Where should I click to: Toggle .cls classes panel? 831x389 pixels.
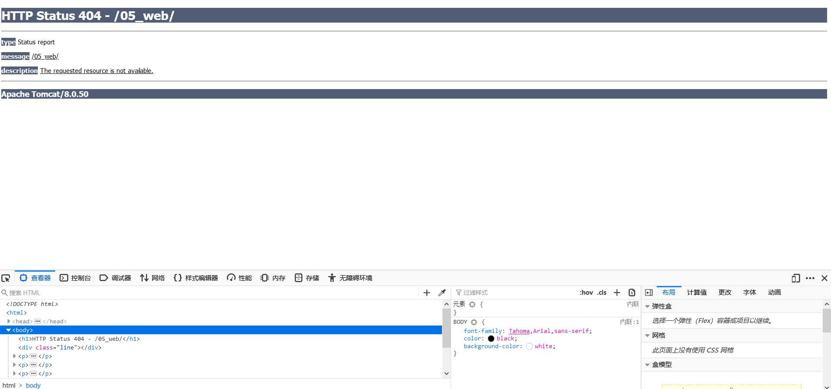coord(602,293)
